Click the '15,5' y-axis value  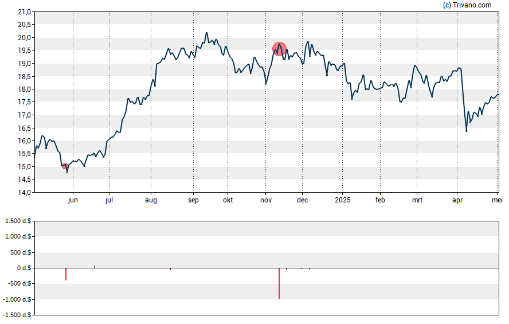click(24, 154)
